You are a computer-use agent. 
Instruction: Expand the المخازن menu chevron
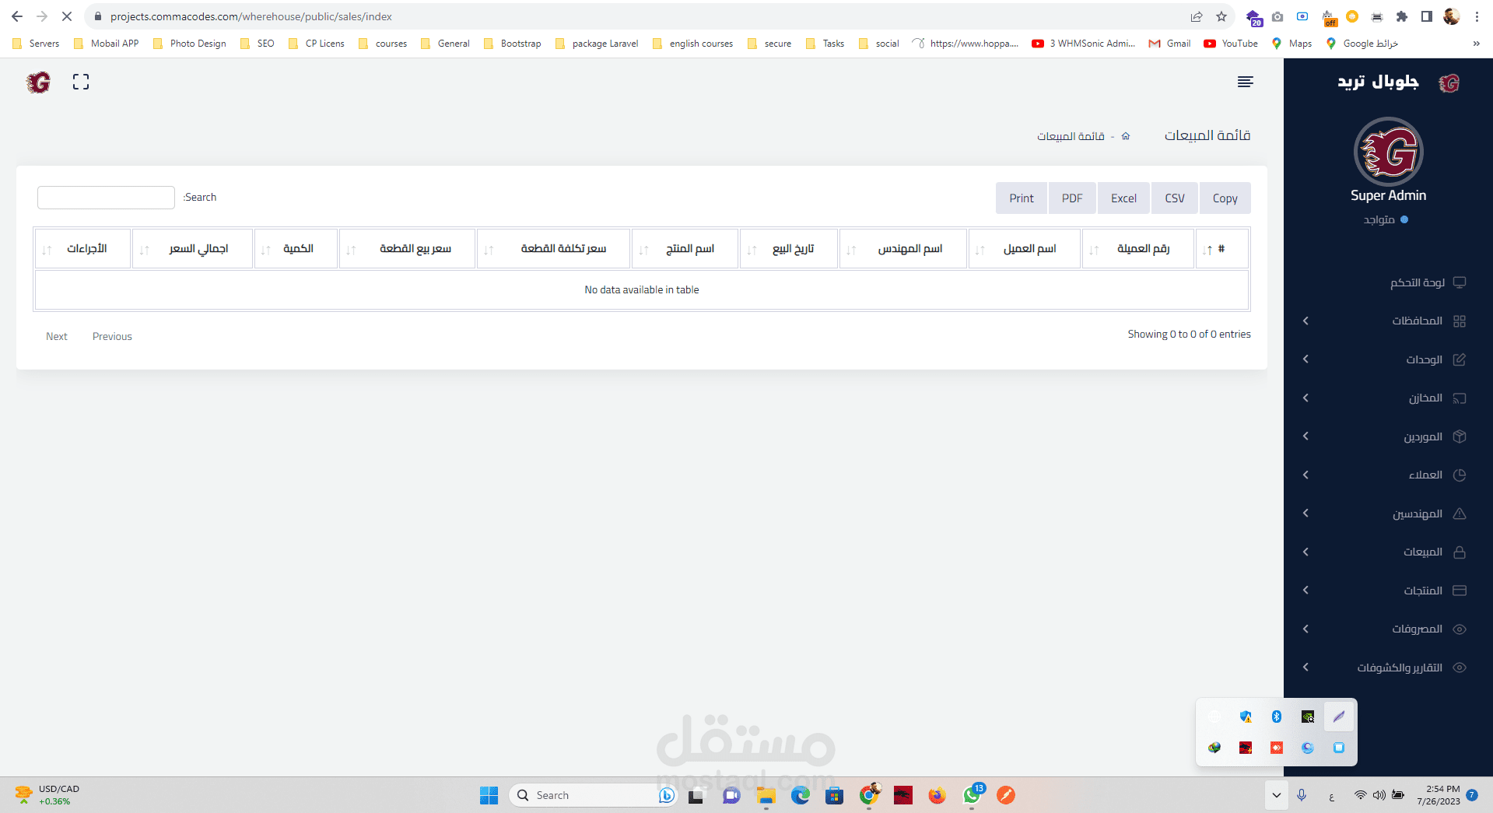[x=1305, y=398]
